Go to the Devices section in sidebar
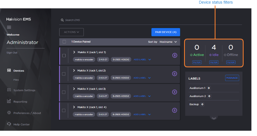This screenshot has width=257, height=136. (19, 71)
